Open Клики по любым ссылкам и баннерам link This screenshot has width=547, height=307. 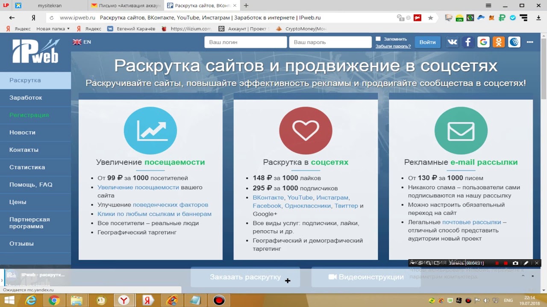click(154, 214)
